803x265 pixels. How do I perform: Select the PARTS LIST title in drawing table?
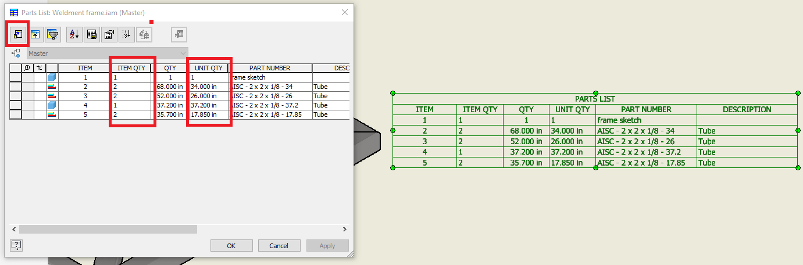click(x=595, y=99)
